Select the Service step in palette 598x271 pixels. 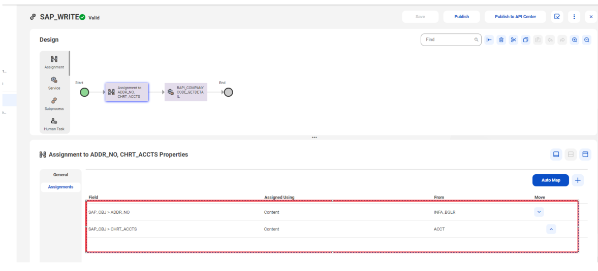[x=54, y=83]
